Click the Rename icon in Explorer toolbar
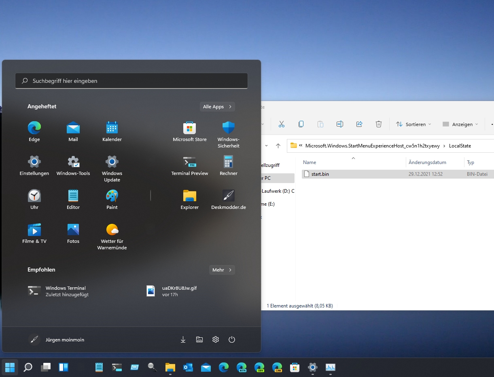The width and height of the screenshot is (494, 377). (340, 124)
